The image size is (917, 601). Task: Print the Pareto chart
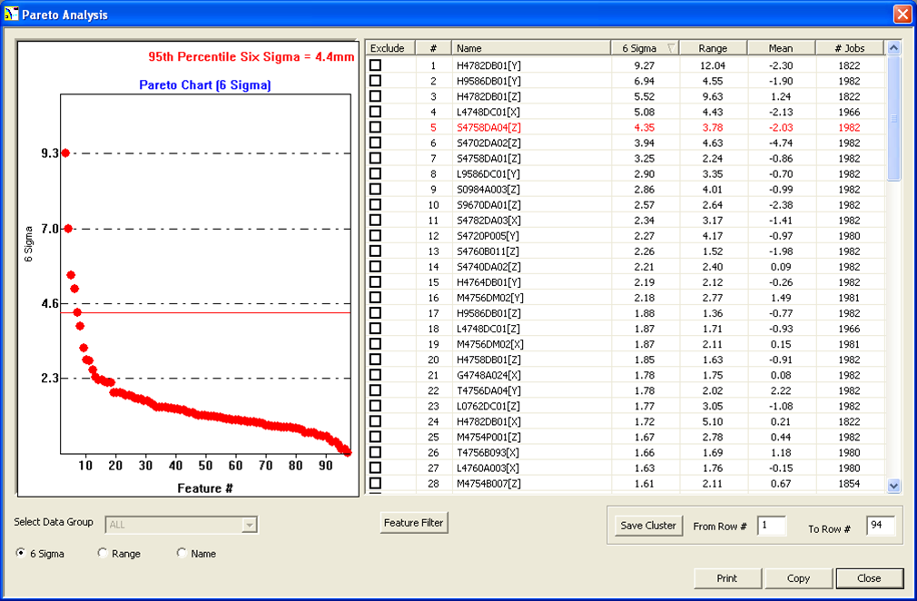click(x=726, y=578)
